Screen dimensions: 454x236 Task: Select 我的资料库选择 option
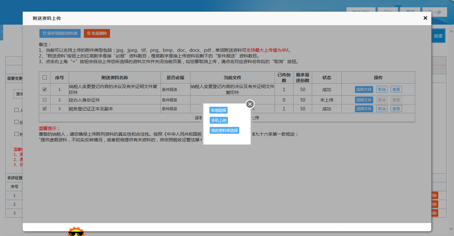point(224,130)
